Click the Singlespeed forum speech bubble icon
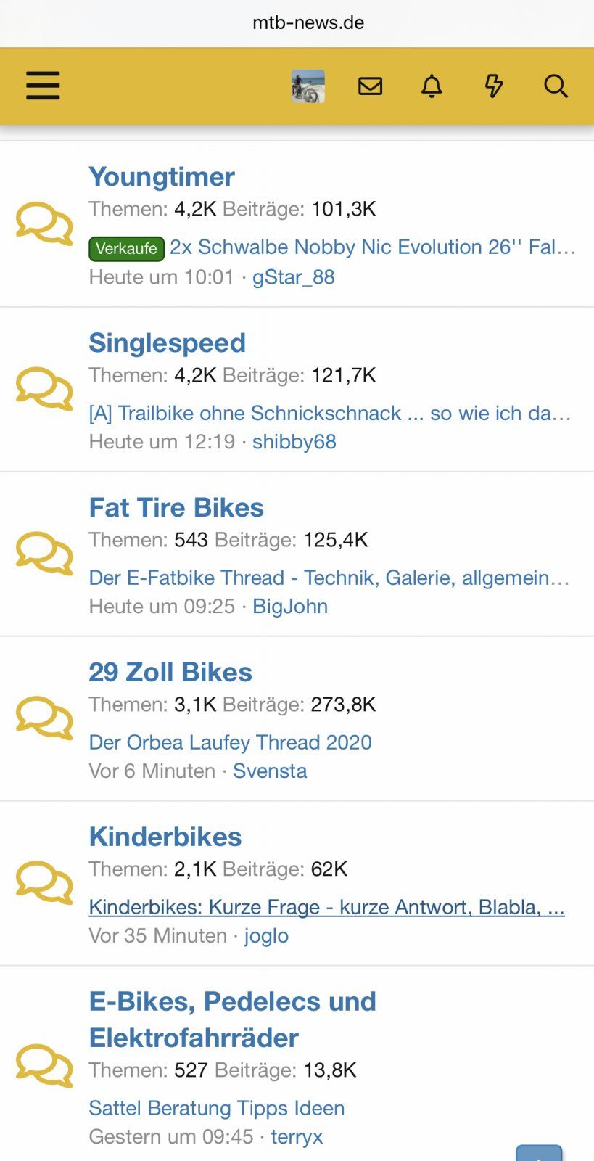Viewport: 594px width, 1161px height. coord(44,389)
